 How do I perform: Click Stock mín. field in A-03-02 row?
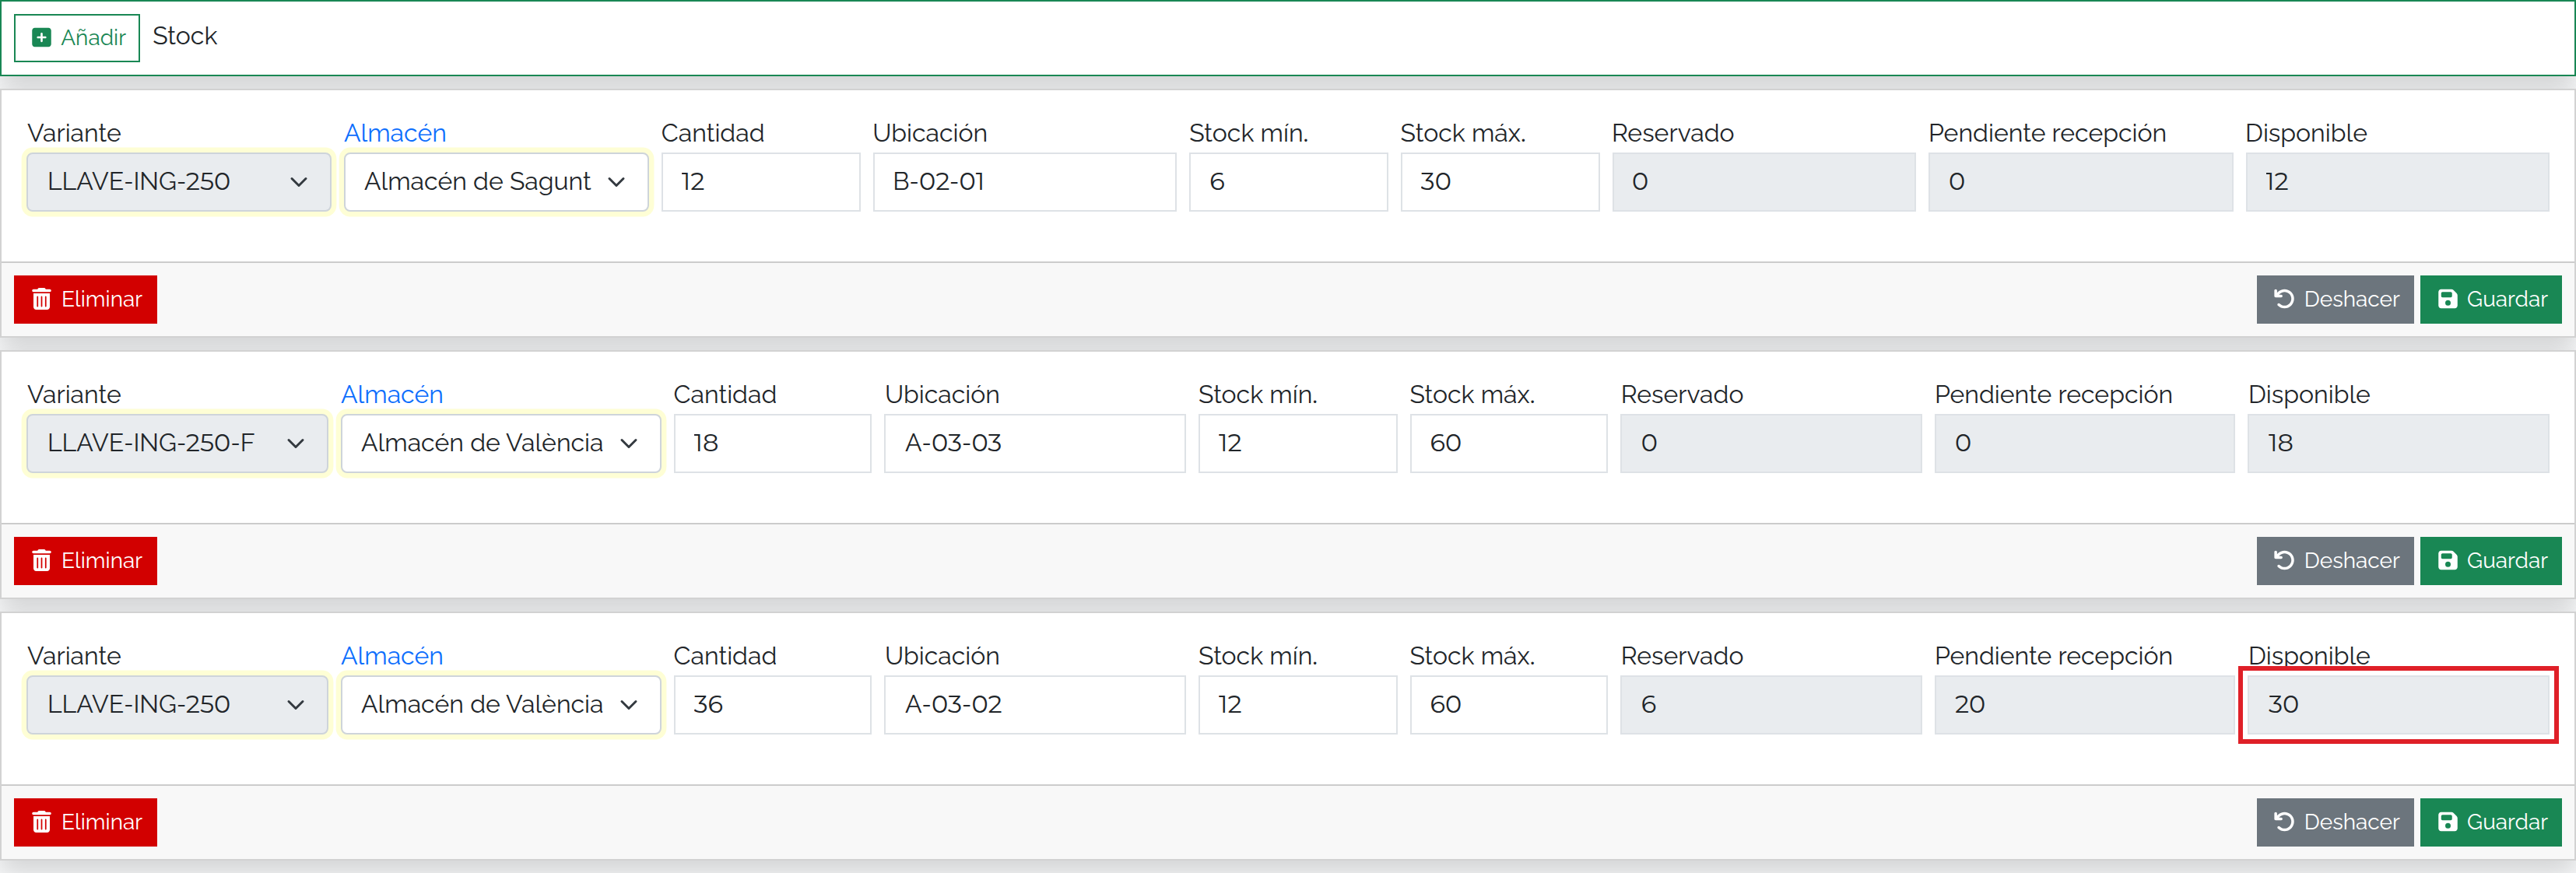pos(1297,705)
